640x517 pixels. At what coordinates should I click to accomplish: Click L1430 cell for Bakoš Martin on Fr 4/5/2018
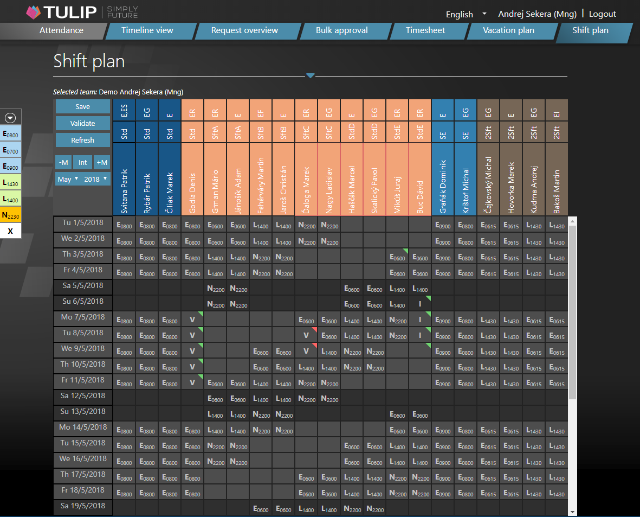[x=557, y=272]
